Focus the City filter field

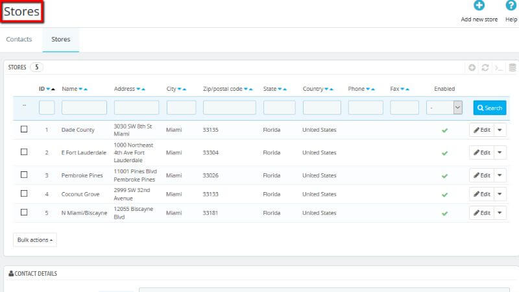(x=181, y=108)
